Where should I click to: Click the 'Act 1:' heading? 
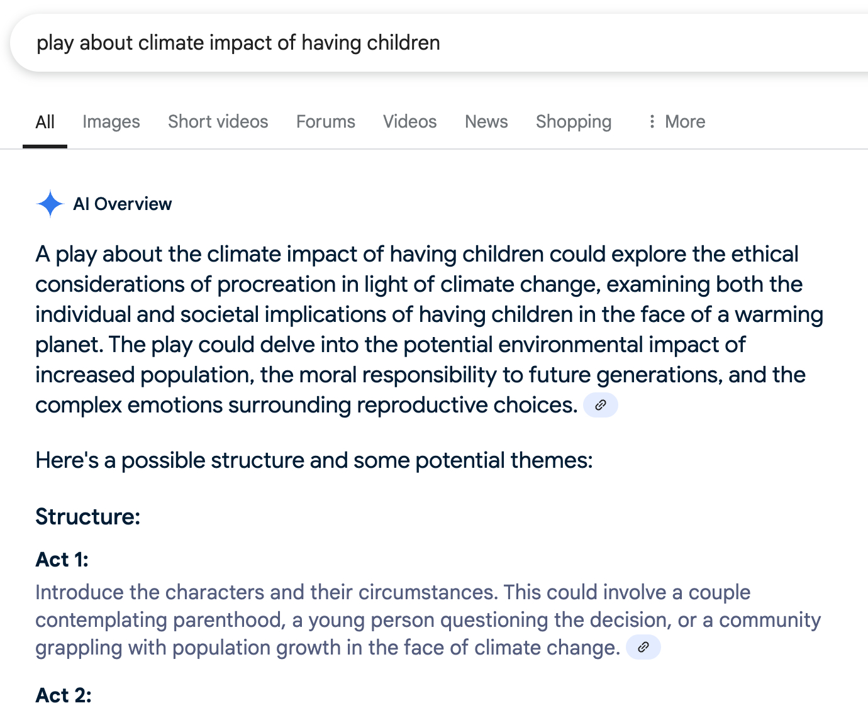point(62,559)
